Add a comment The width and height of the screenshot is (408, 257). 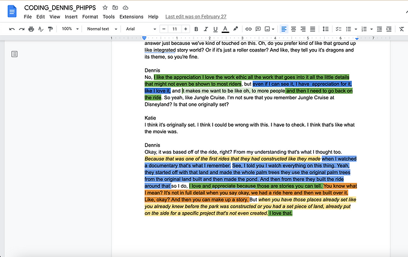[258, 29]
